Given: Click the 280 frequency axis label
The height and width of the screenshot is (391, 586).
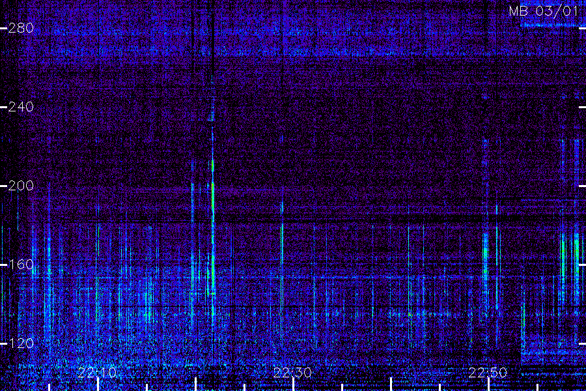Looking at the screenshot, I should (21, 28).
